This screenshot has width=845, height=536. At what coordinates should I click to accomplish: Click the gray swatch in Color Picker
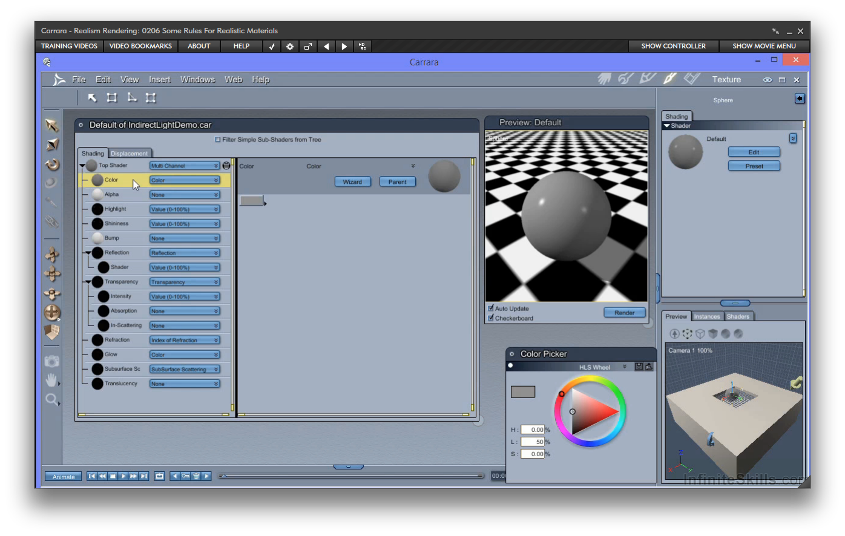click(x=523, y=392)
